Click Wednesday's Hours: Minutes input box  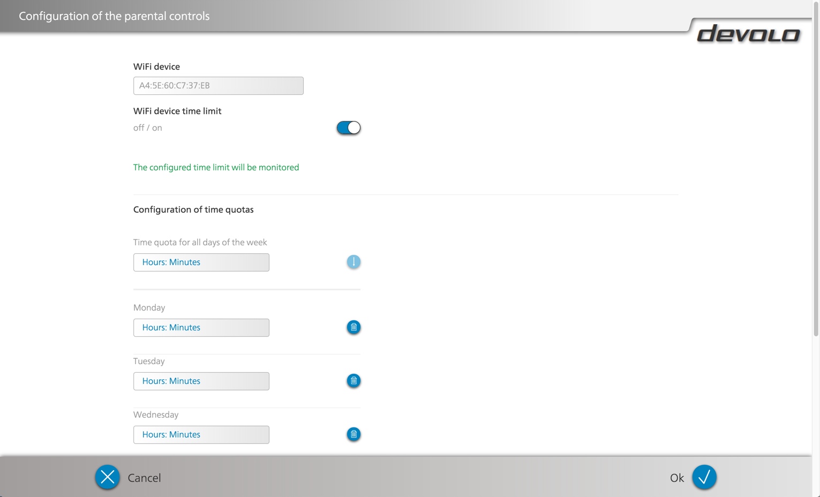[x=201, y=435]
